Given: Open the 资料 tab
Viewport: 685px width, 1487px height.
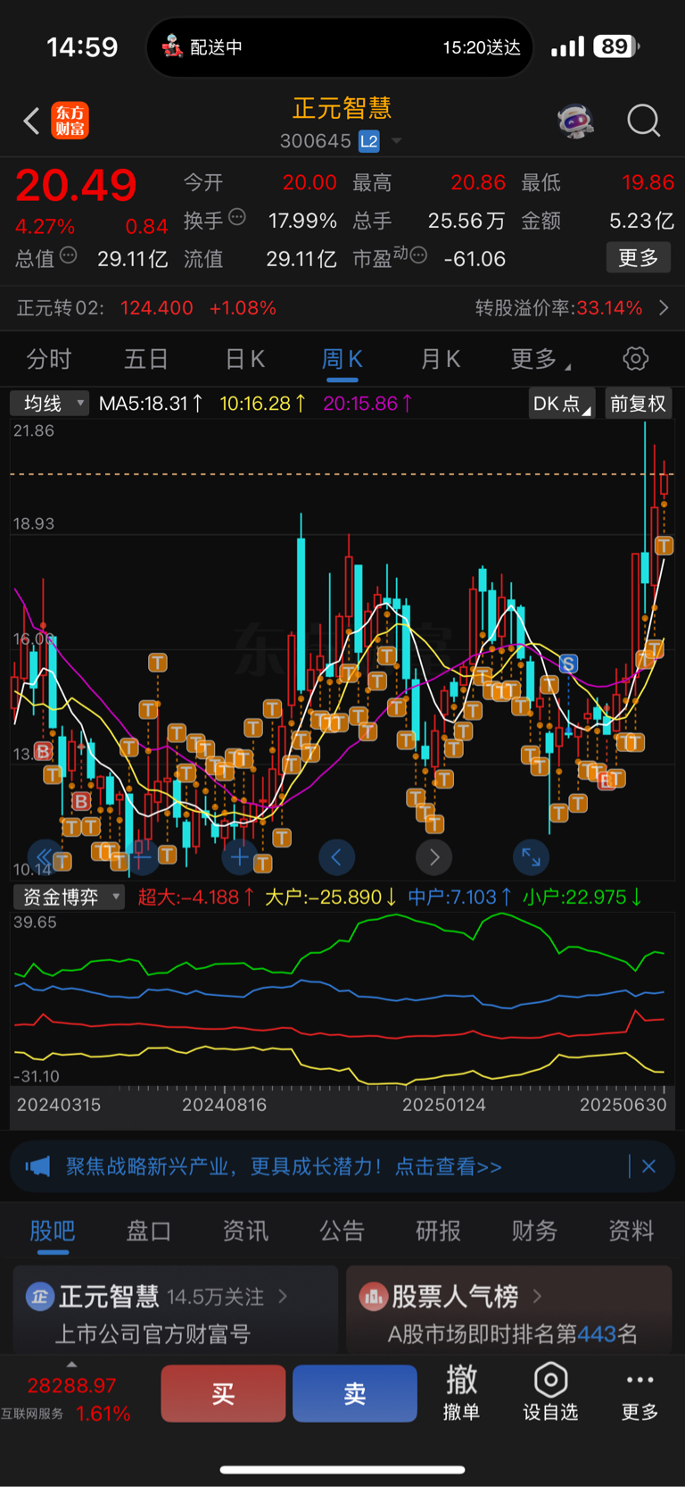Looking at the screenshot, I should pos(631,1231).
